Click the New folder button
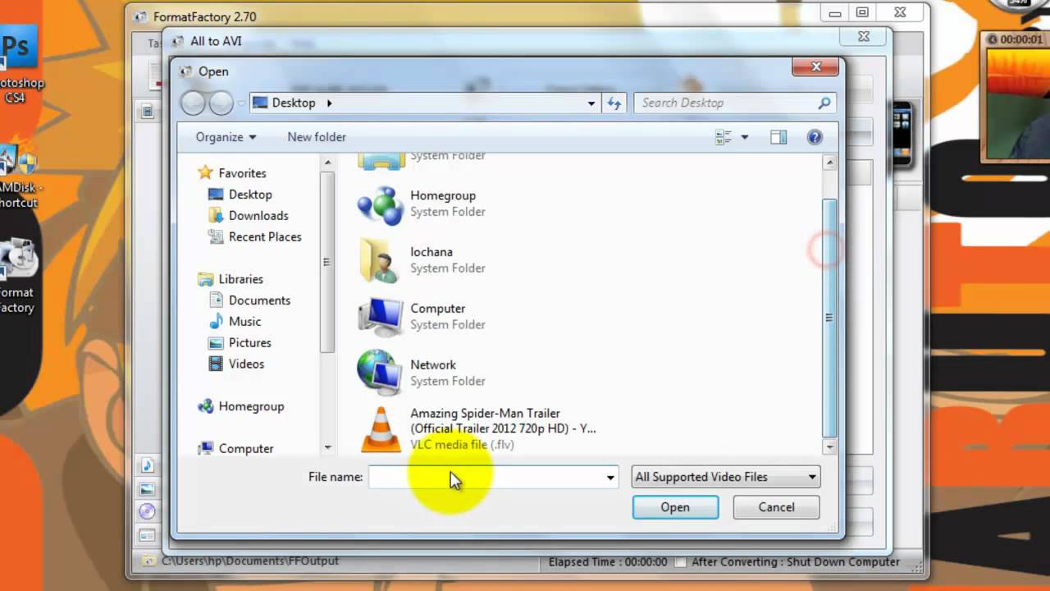Viewport: 1050px width, 591px height. 317,137
